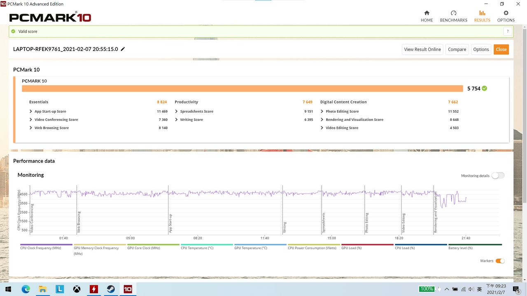This screenshot has height=296, width=527.
Task: Toggle CPU Temperature teal legend
Action: tap(207, 247)
